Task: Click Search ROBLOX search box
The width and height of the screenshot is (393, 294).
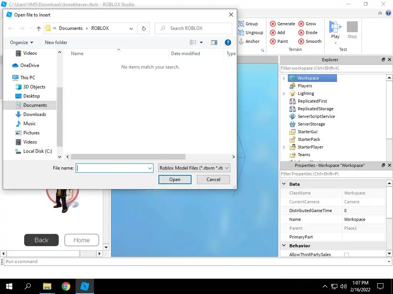Action: (193, 28)
